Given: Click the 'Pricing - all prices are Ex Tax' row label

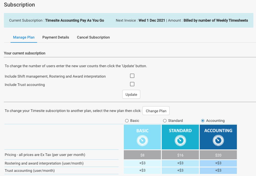Looking at the screenshot, I should 45,155.
